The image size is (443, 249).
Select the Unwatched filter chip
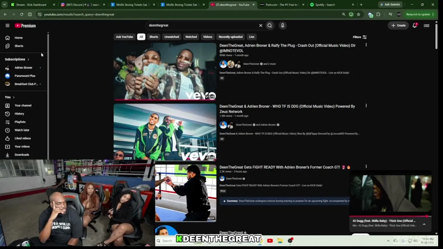[x=172, y=37]
